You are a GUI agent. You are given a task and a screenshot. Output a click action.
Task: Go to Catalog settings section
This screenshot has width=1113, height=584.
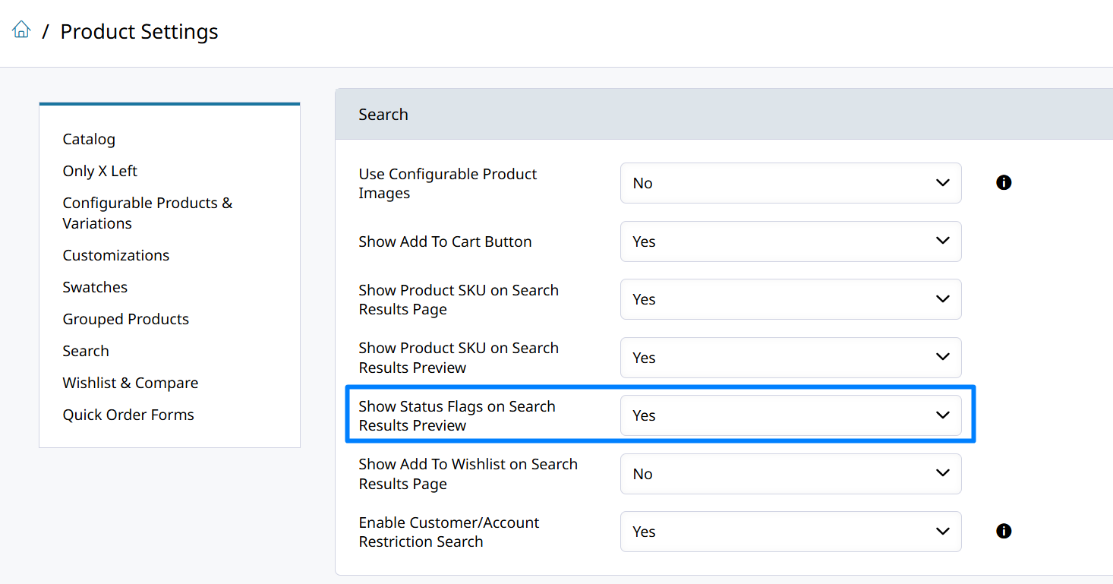pos(89,139)
